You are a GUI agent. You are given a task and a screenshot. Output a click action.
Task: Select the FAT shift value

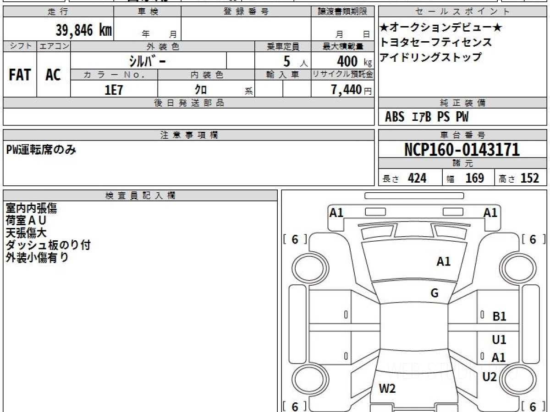pos(20,75)
